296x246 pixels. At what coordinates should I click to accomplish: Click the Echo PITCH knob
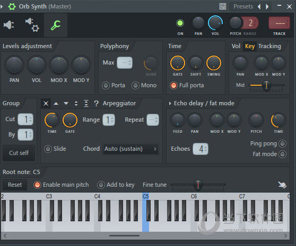click(256, 120)
